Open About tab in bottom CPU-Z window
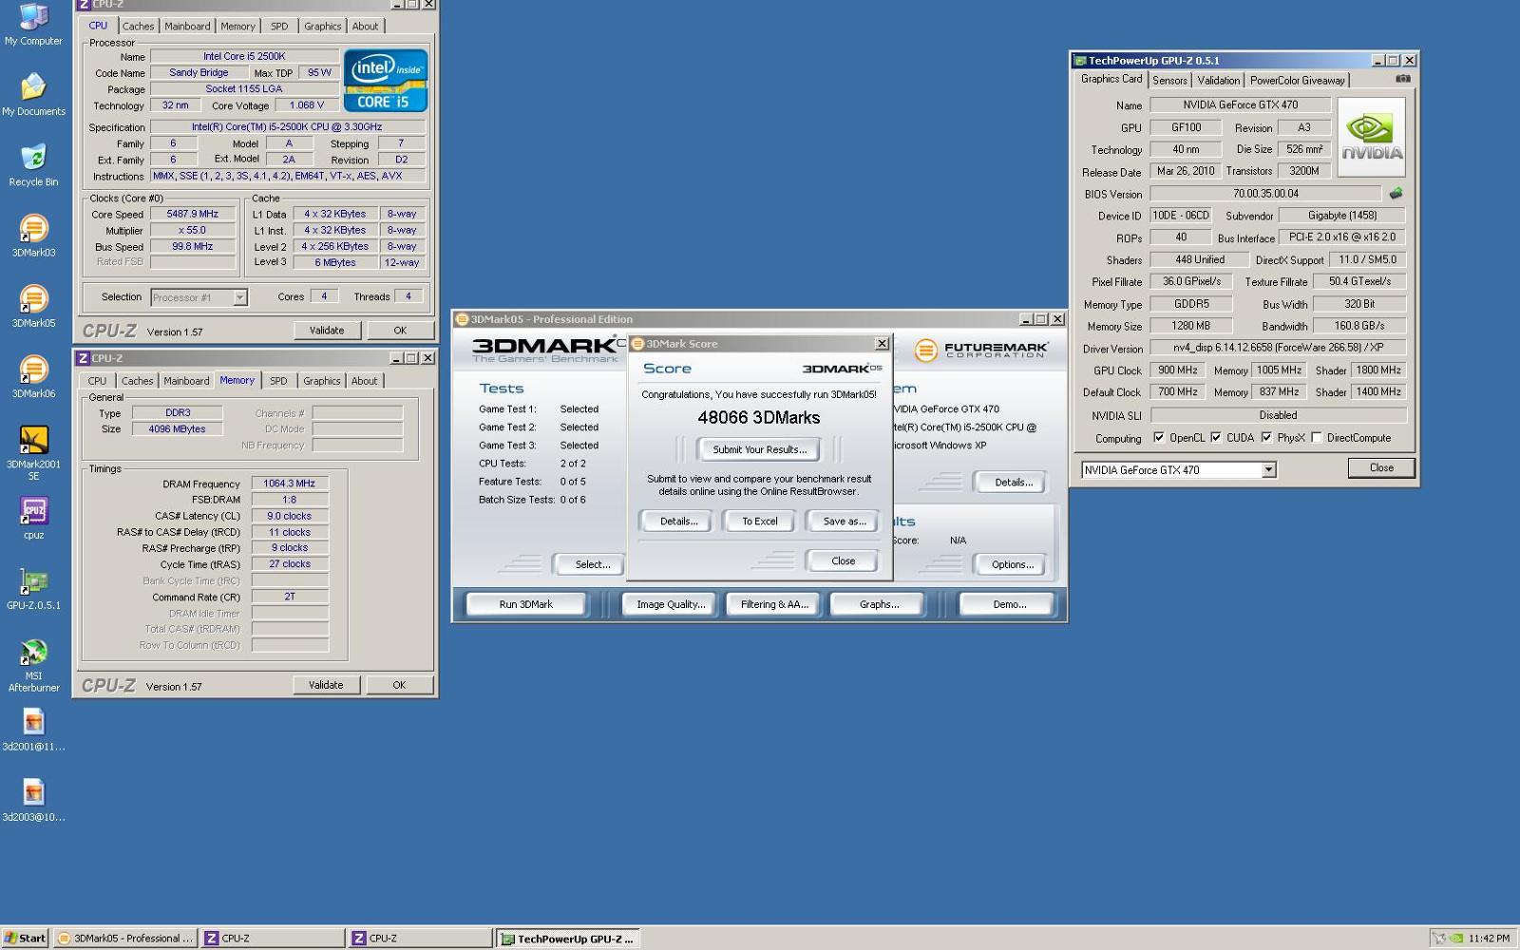1520x950 pixels. click(x=365, y=380)
